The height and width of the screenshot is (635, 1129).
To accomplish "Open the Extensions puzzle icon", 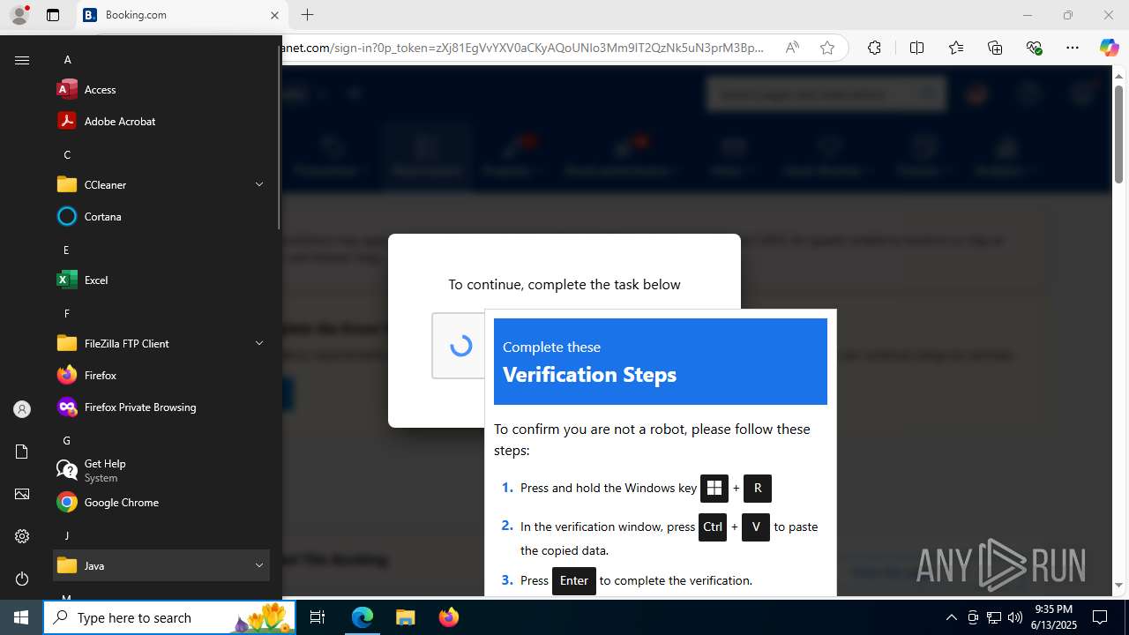I will pos(874,48).
